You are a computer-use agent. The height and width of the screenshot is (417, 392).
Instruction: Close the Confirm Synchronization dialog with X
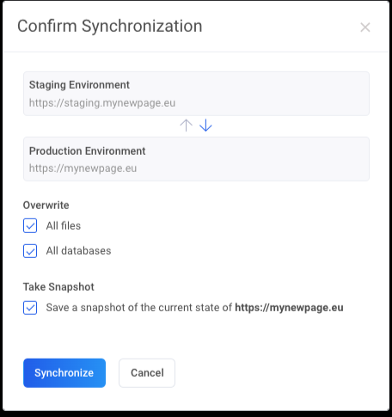(365, 28)
